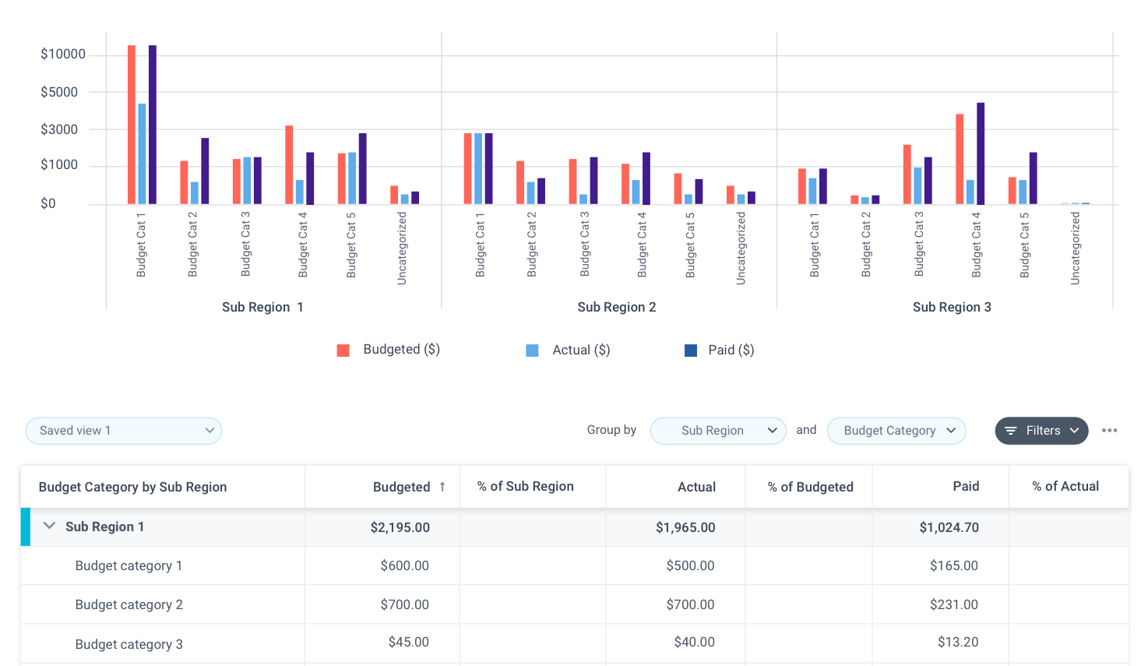Click the % of Budgeted header
This screenshot has width=1141, height=666.
point(810,487)
